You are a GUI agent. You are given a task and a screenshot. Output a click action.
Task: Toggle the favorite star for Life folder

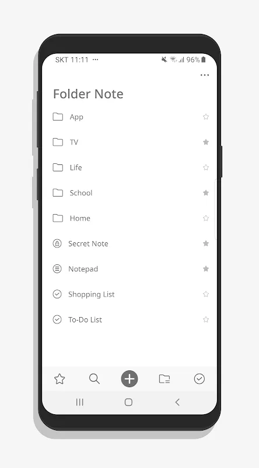tap(206, 167)
